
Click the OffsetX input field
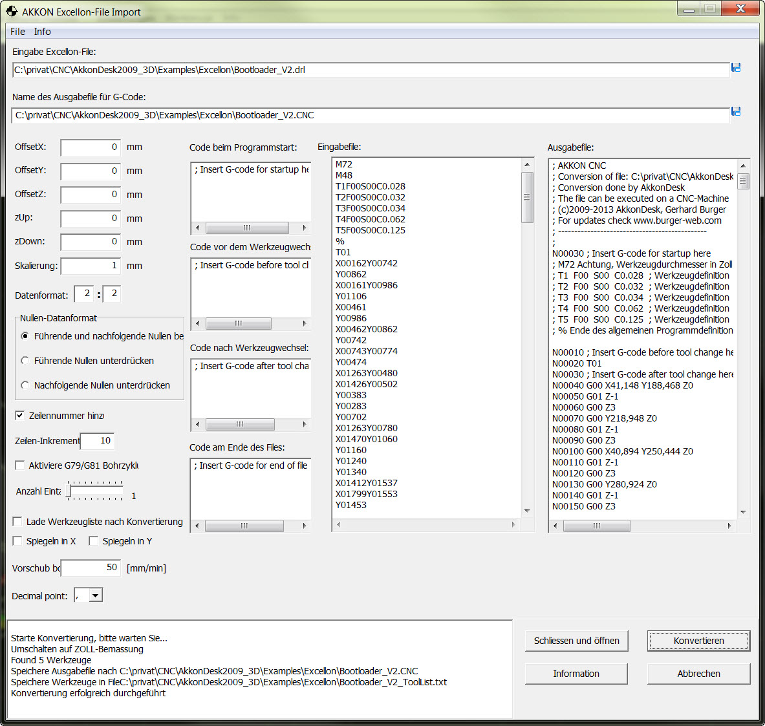[91, 147]
